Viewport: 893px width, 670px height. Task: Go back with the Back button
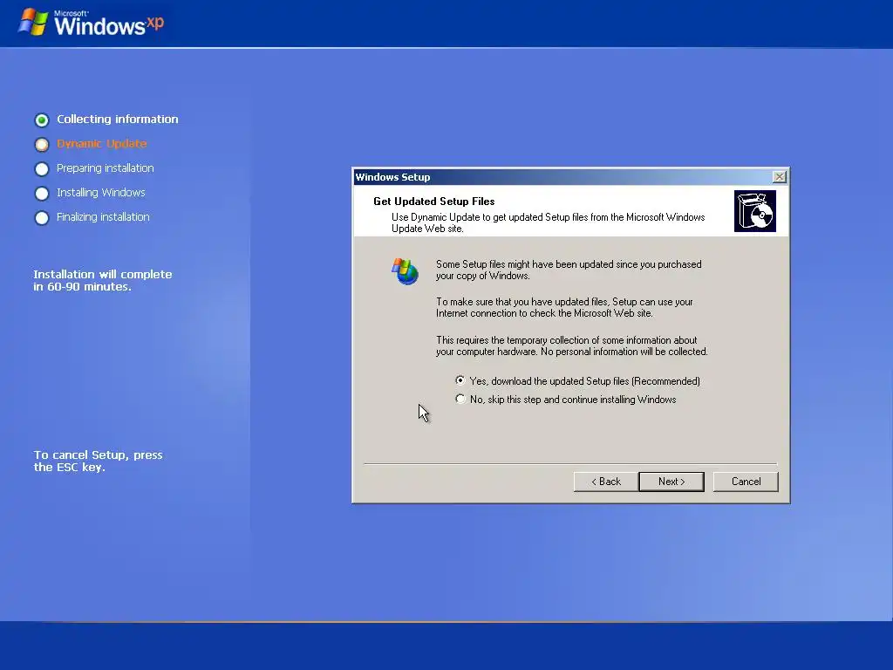[606, 482]
